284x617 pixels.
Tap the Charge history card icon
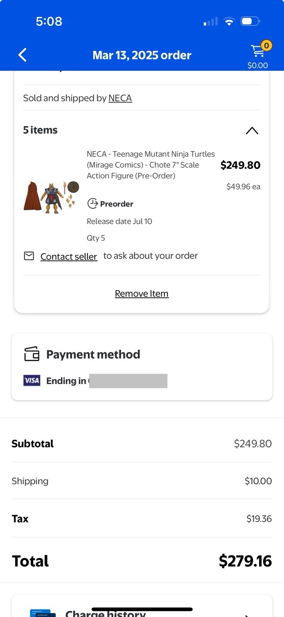42,613
